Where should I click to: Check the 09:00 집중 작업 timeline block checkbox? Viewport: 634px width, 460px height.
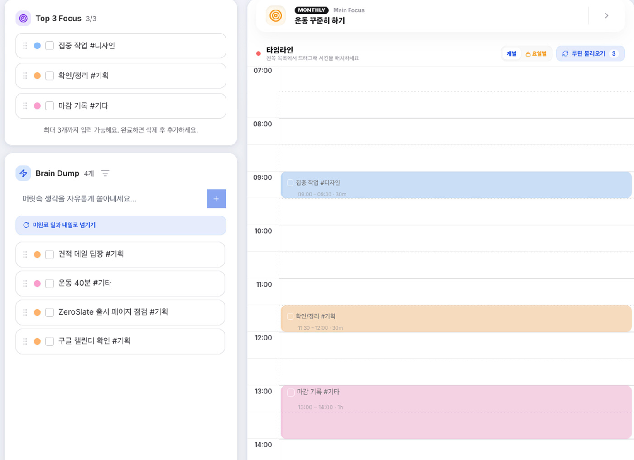pyautogui.click(x=290, y=183)
